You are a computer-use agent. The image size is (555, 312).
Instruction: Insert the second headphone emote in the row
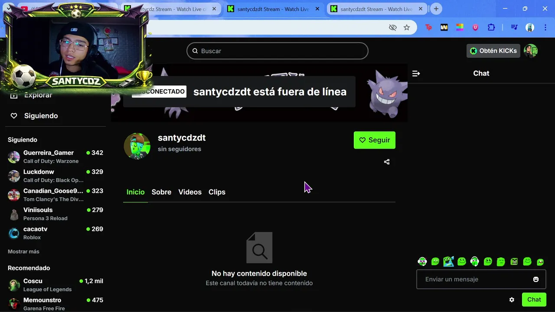[x=475, y=261]
